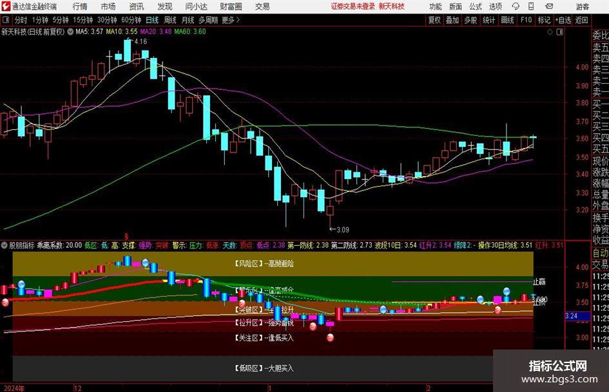Click the mobile phone icon
Viewport: 609px width, 392px height.
[x=531, y=6]
